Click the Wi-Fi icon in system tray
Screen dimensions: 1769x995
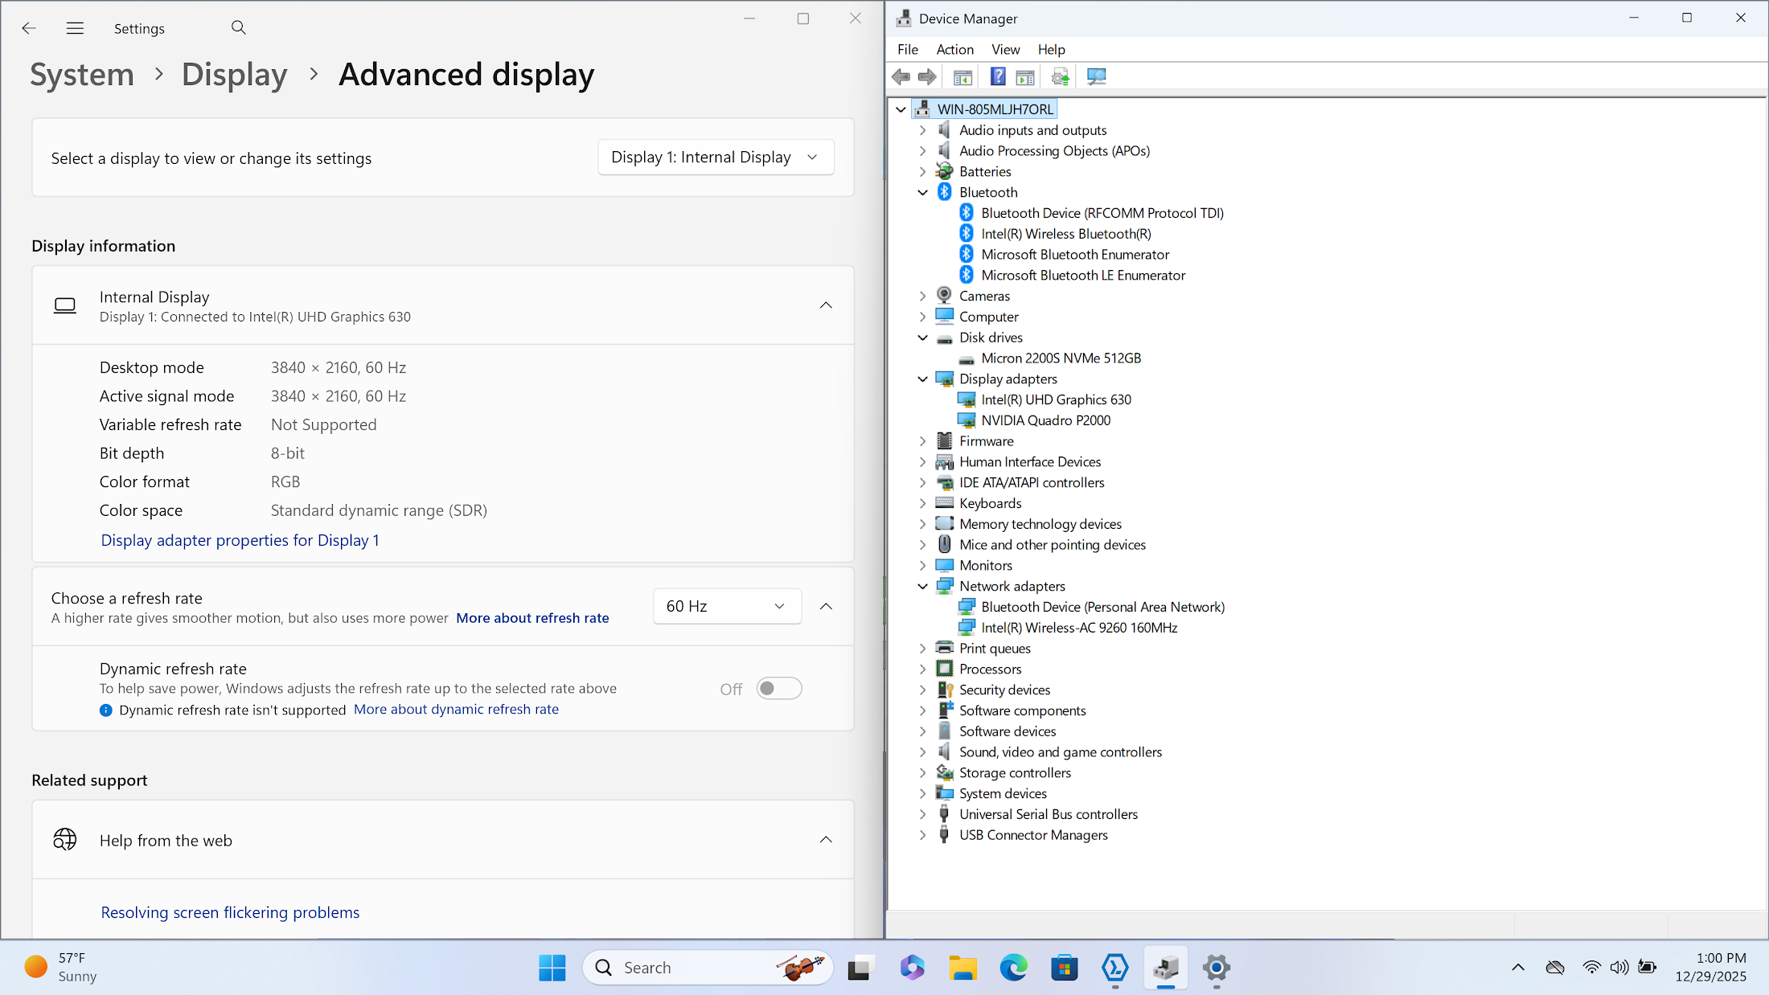pos(1591,967)
